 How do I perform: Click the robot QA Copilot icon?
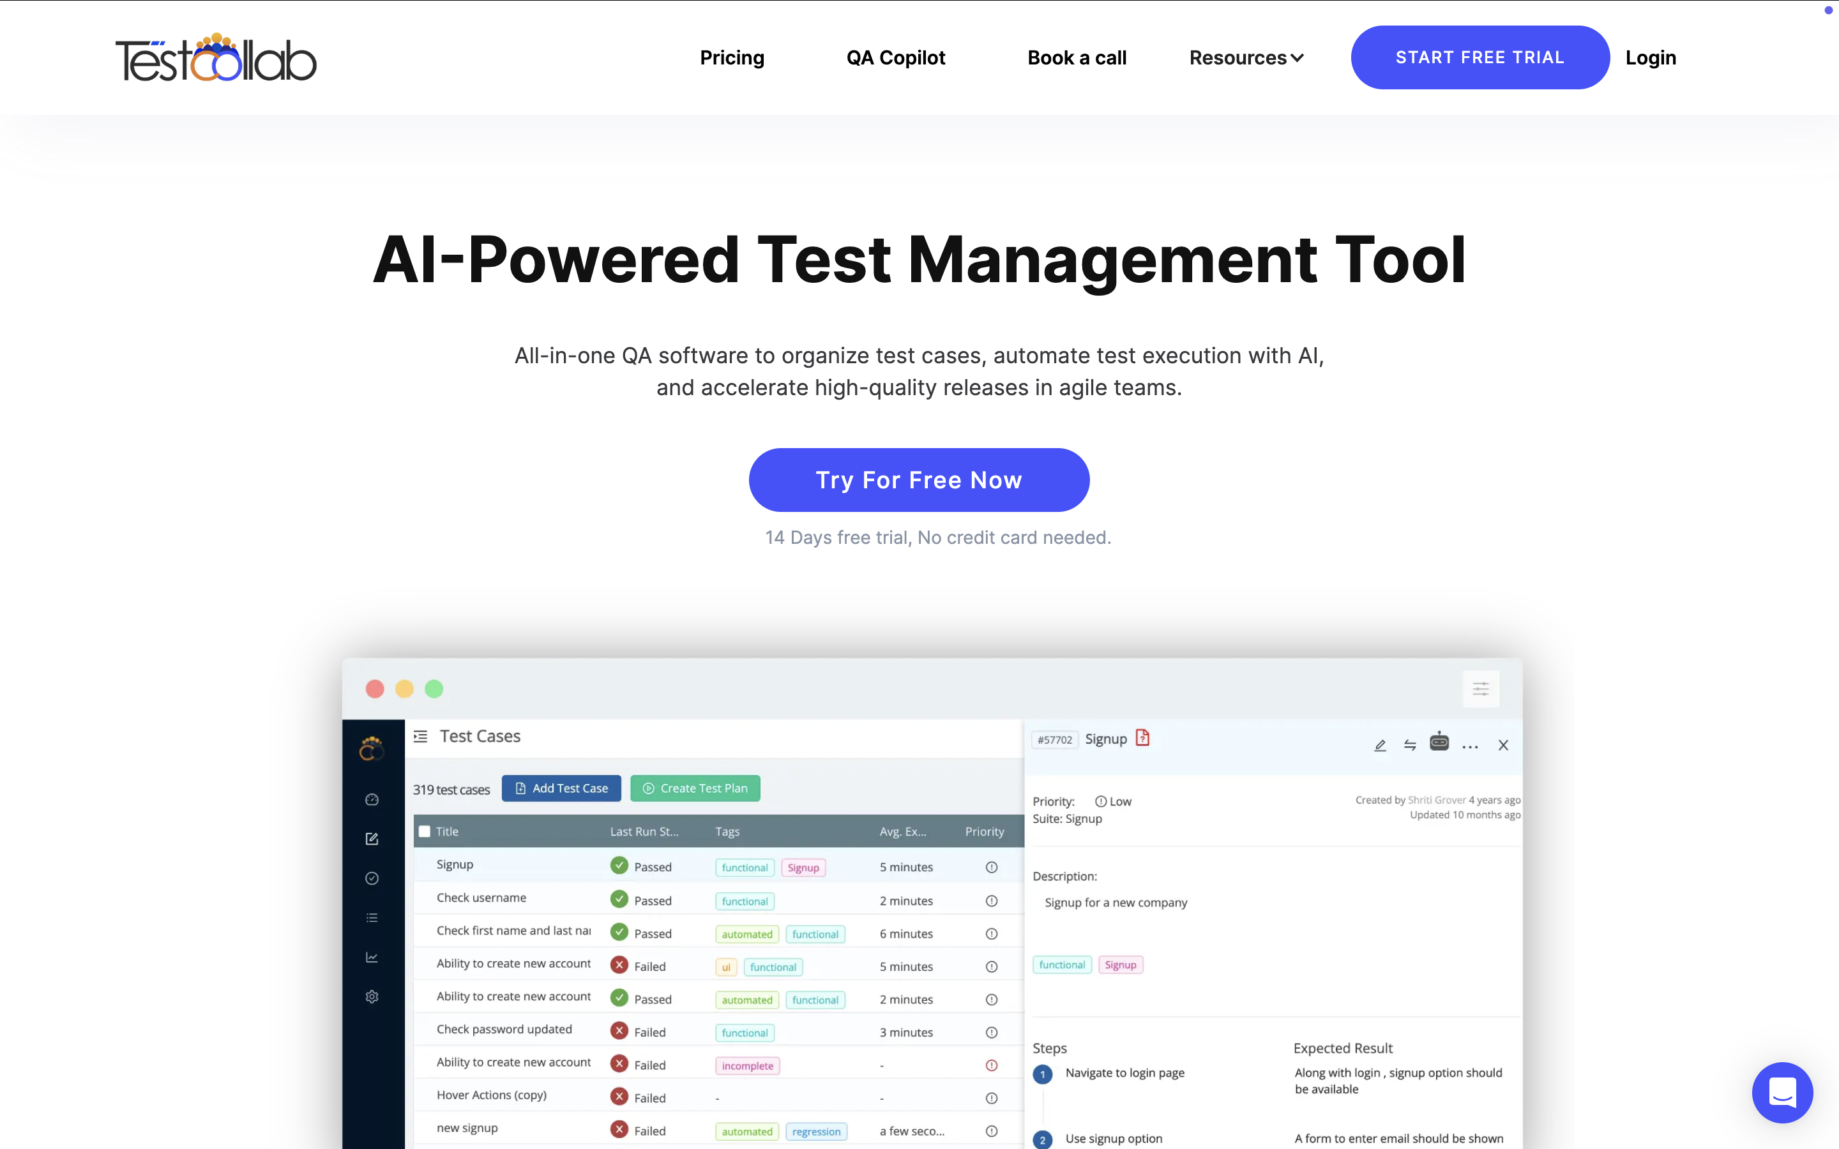(1439, 742)
